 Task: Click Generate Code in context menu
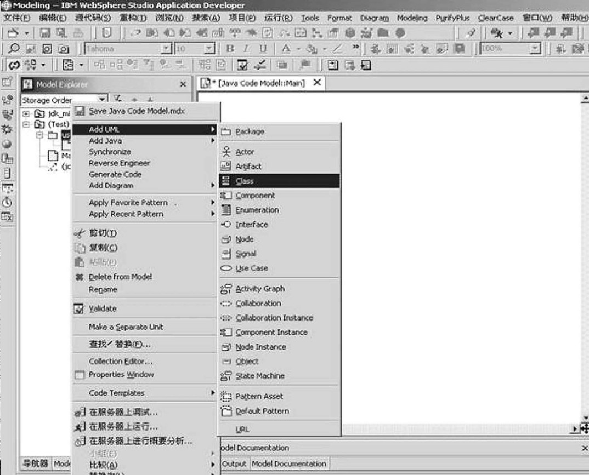115,174
